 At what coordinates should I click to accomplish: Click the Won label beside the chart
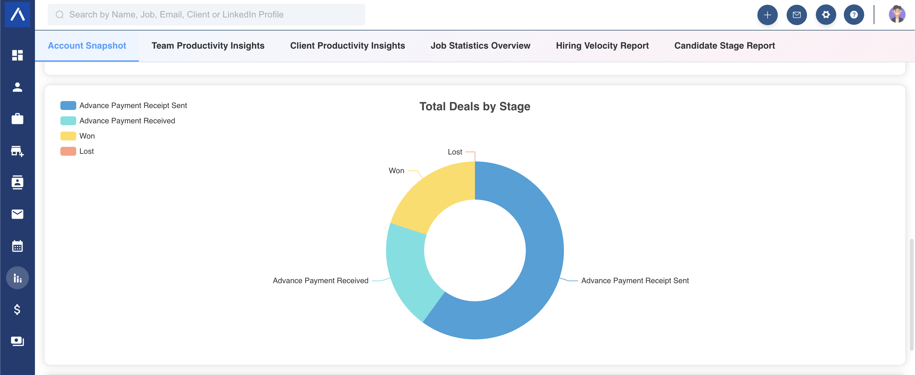[396, 171]
